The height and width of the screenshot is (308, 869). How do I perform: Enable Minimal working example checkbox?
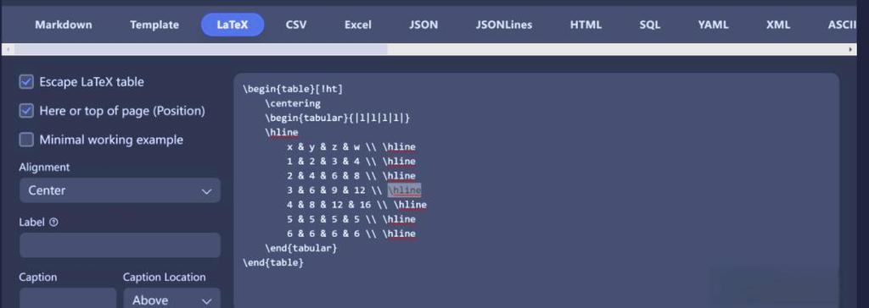(x=26, y=140)
